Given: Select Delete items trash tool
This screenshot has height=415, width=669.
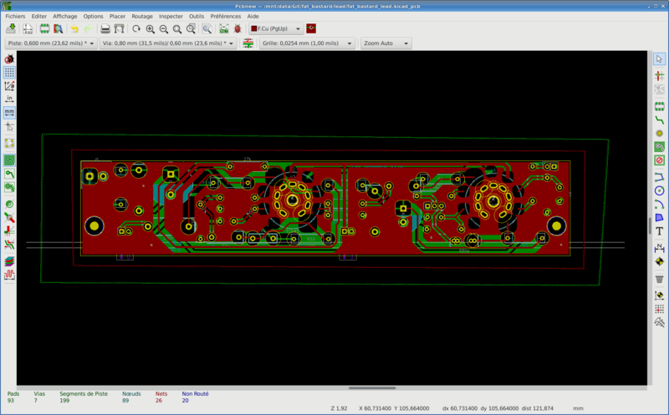Looking at the screenshot, I should (659, 279).
